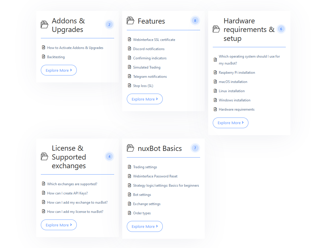
Task: Open the Discord notifications article
Action: coord(149,49)
